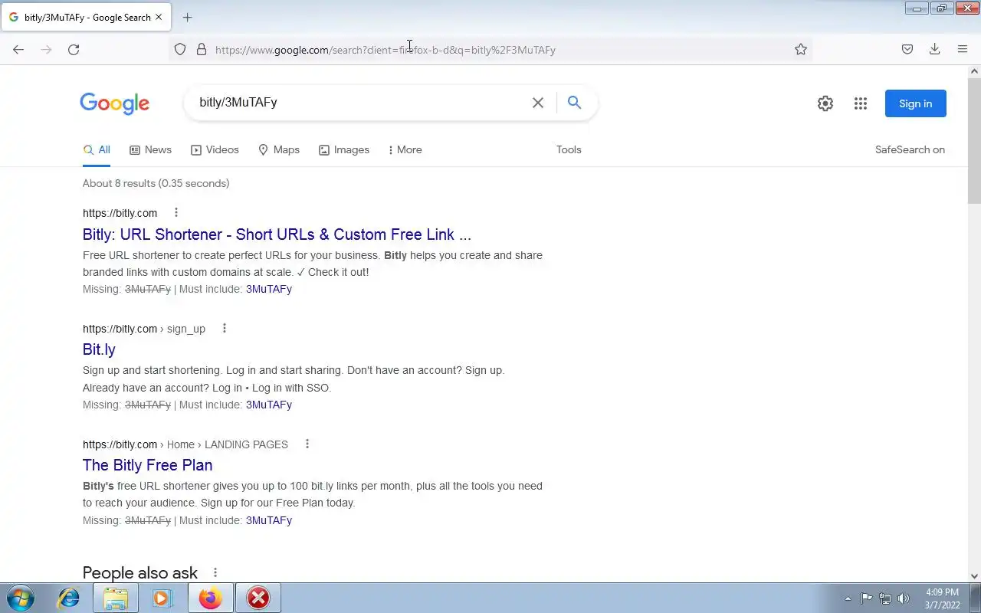Open the Bit.ly sign up result
The height and width of the screenshot is (613, 981).
tap(99, 349)
